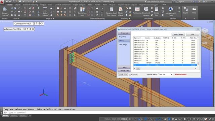Viewport: 215px width, 121px height.
Task: Open the Export & Import tab
Action: tap(79, 5)
